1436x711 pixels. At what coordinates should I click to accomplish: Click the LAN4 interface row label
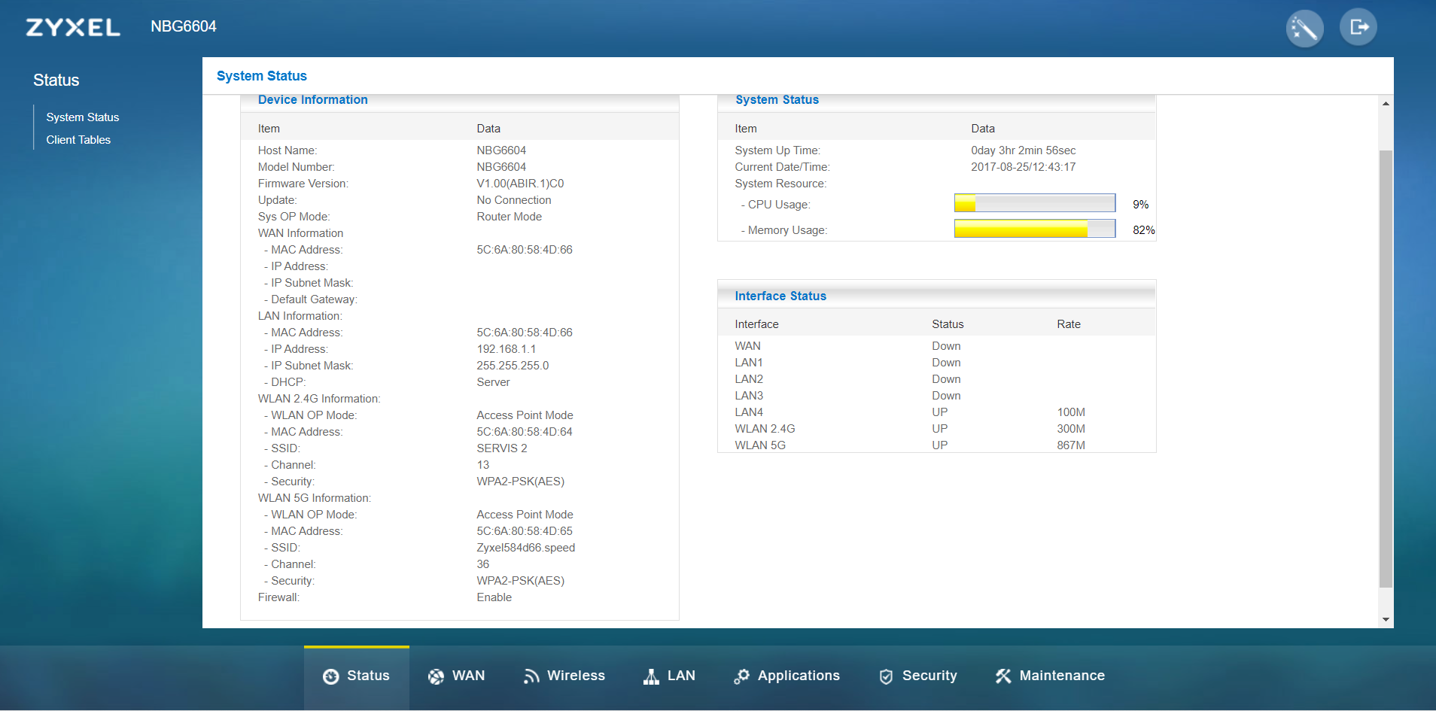tap(749, 412)
